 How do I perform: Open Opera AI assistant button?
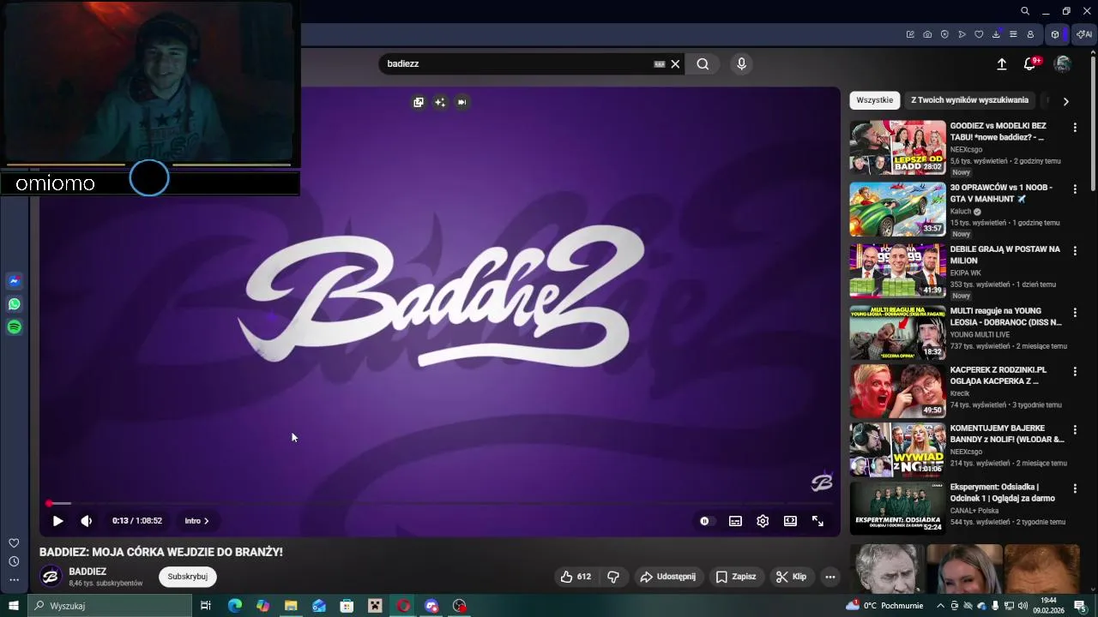[x=1084, y=34]
